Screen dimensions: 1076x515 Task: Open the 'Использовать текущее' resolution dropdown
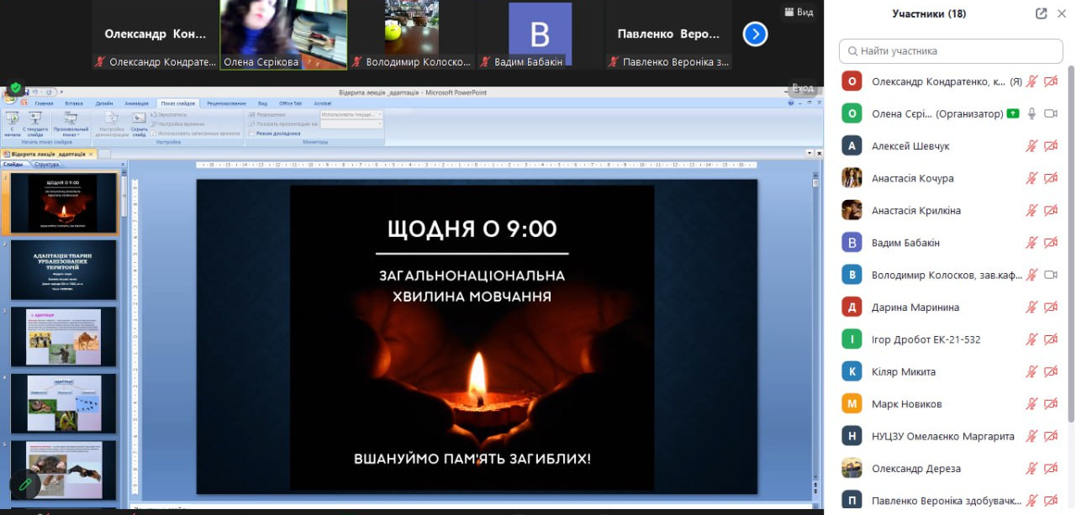pyautogui.click(x=351, y=114)
